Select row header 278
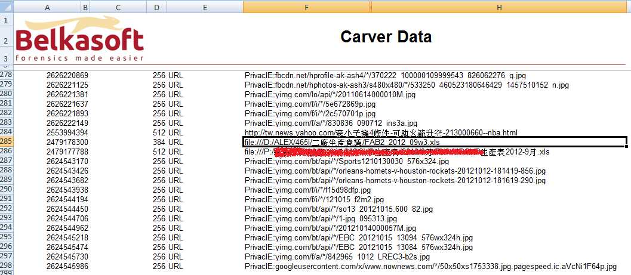This screenshot has height=275, width=631. pyautogui.click(x=7, y=75)
